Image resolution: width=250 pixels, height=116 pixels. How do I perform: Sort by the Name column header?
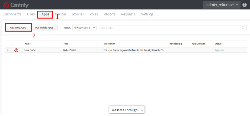tap(28, 44)
